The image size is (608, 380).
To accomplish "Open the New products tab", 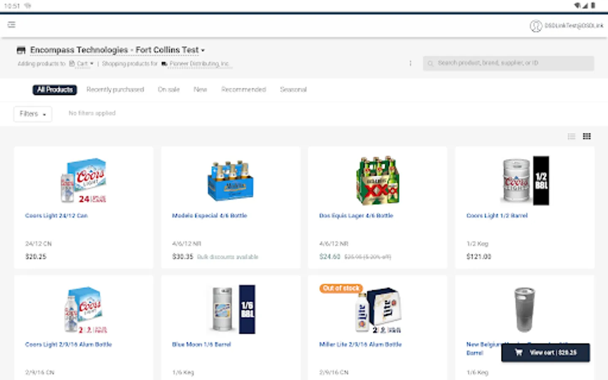I will [200, 90].
